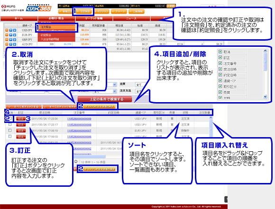Click 訂正 button for order 1105260000000008
Viewport: 275px width, 209px height.
click(21, 125)
